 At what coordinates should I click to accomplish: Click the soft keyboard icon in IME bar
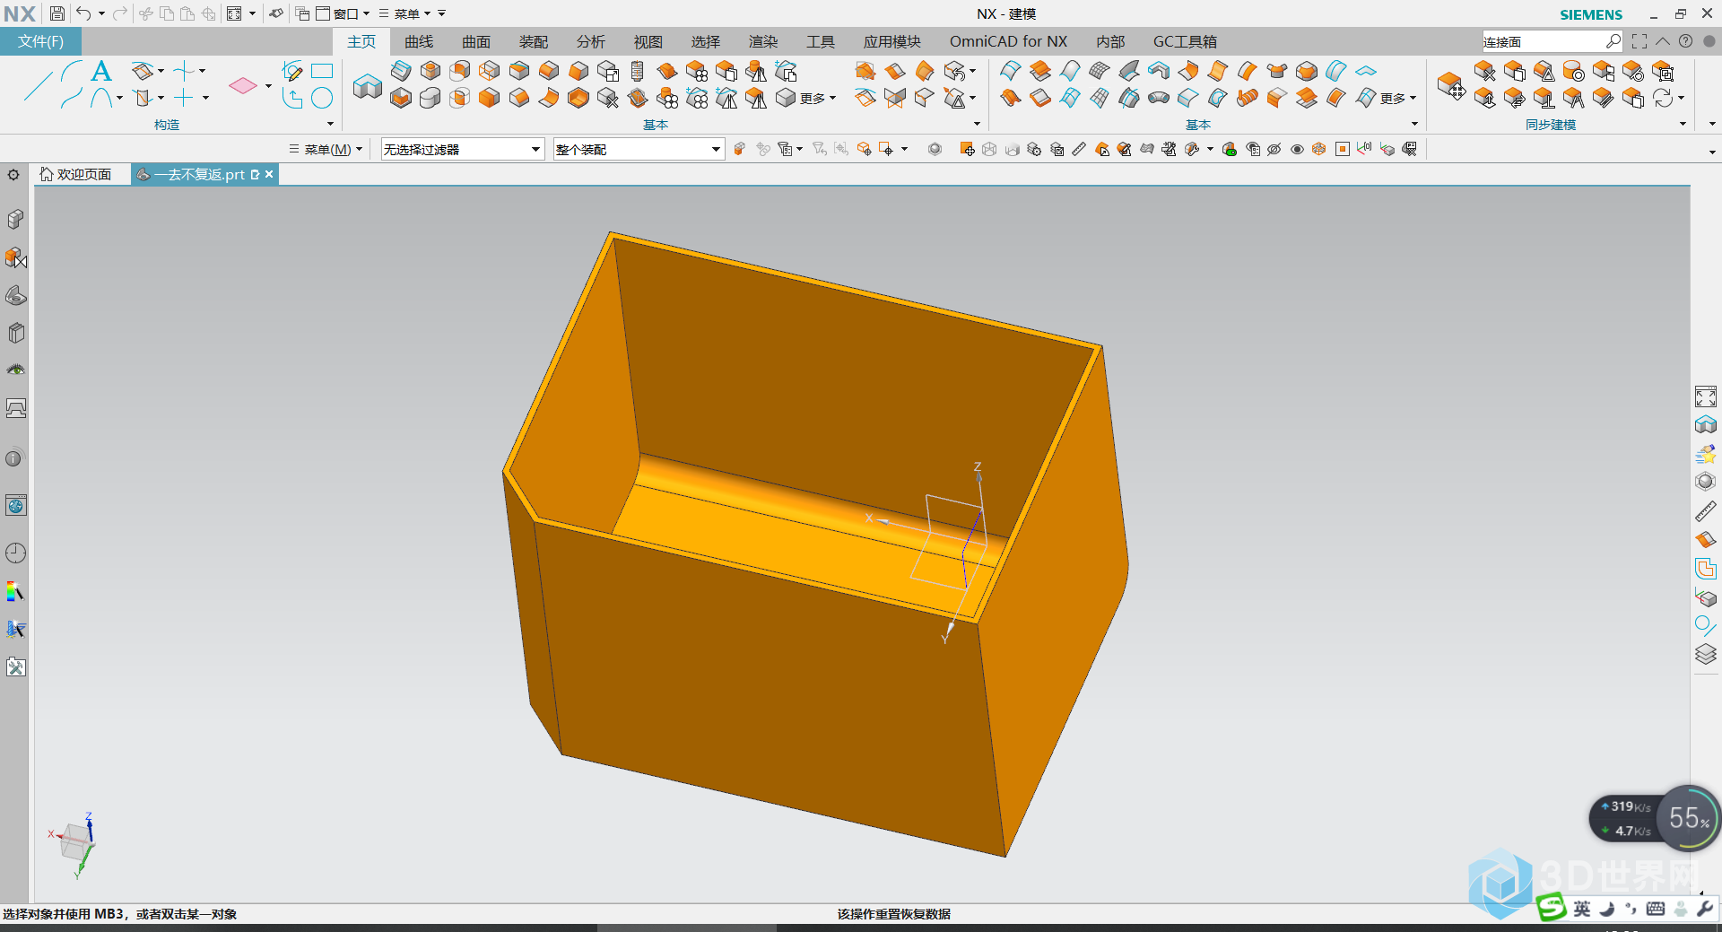[1656, 909]
